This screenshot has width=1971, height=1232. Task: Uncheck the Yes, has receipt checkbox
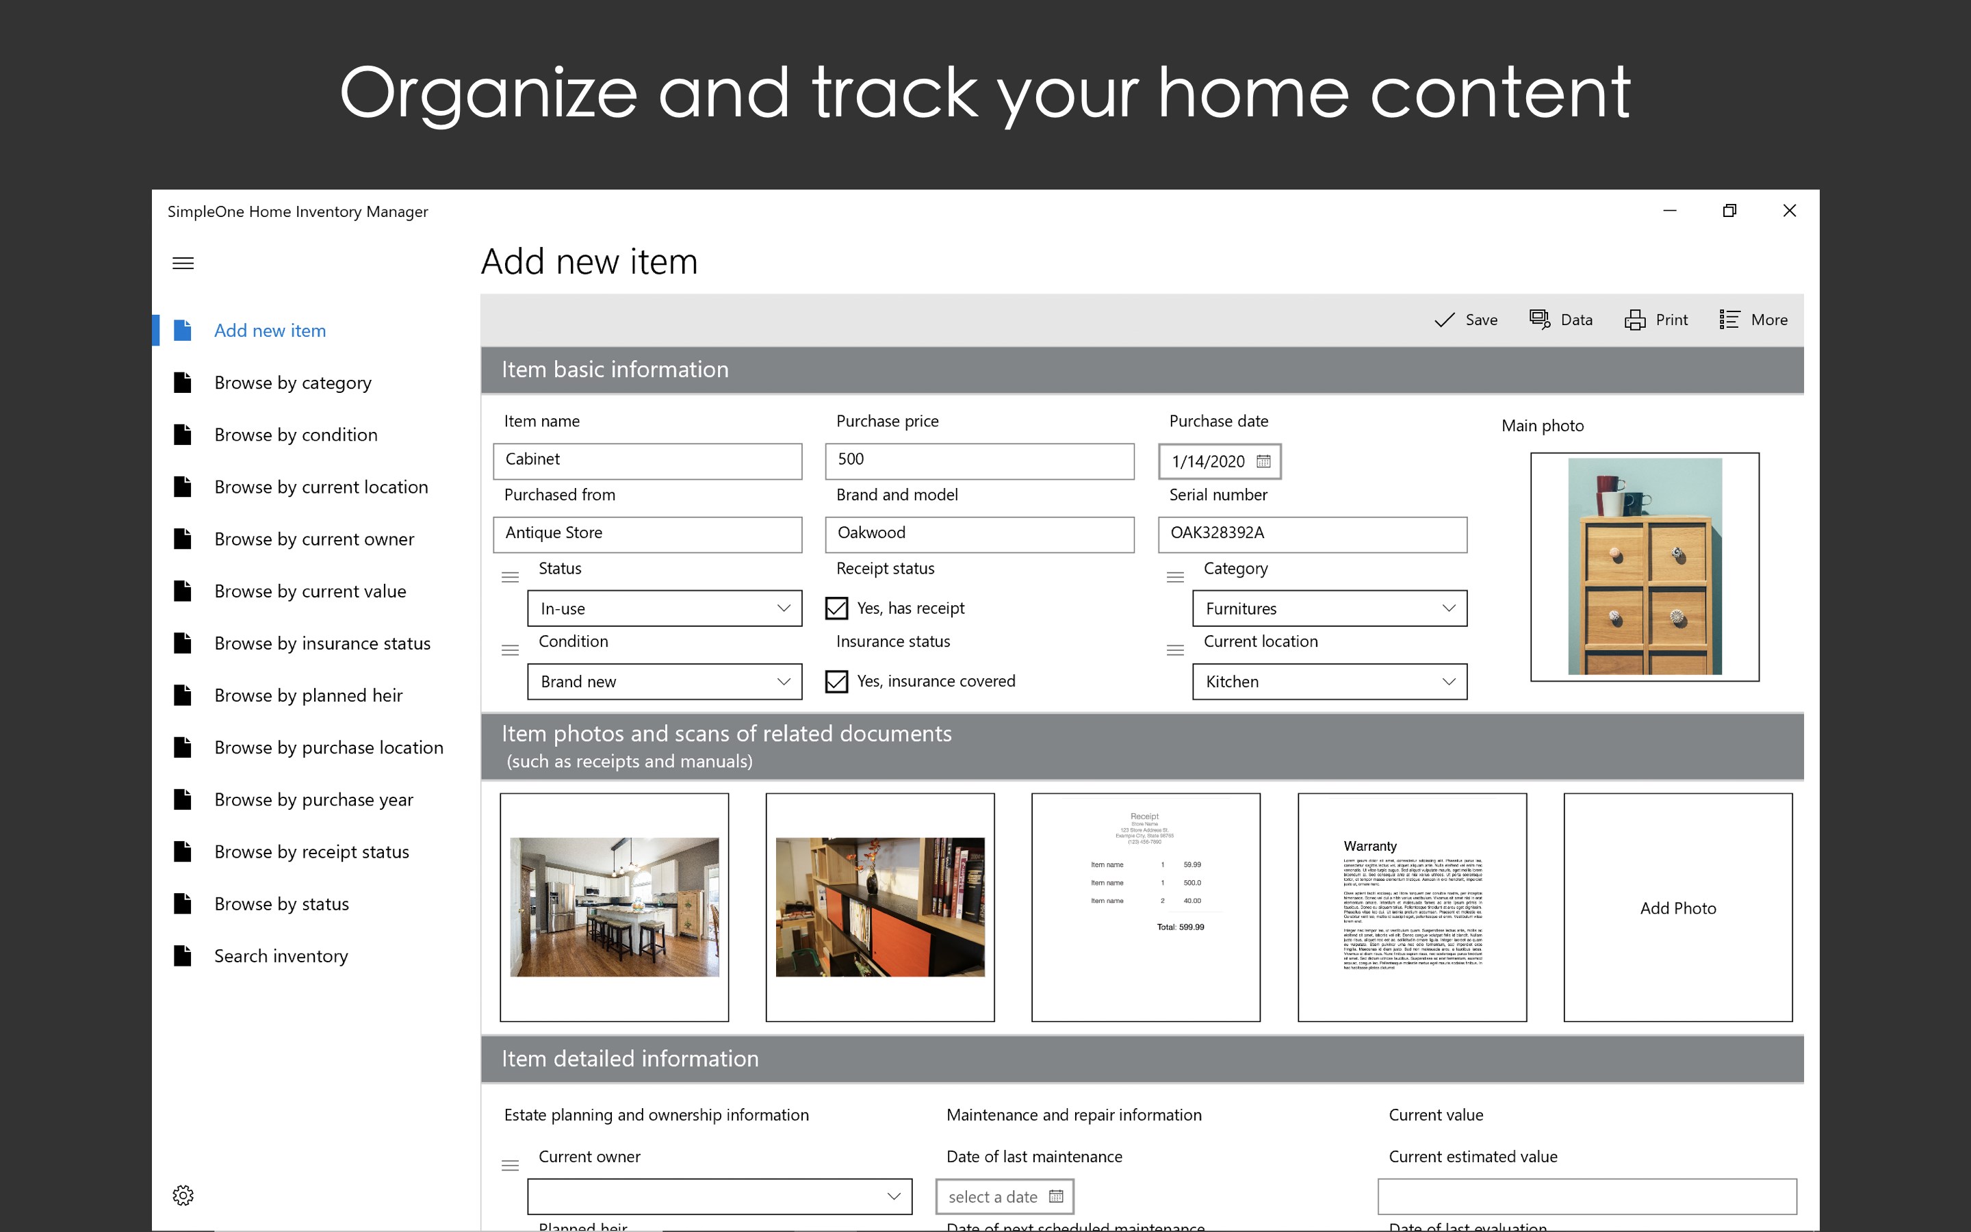(x=838, y=607)
